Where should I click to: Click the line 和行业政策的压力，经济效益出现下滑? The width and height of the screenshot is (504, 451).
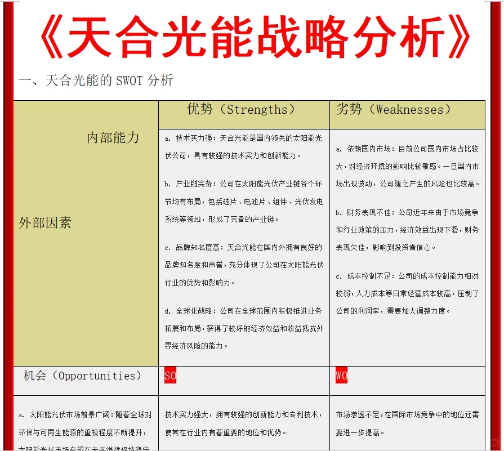tap(407, 230)
